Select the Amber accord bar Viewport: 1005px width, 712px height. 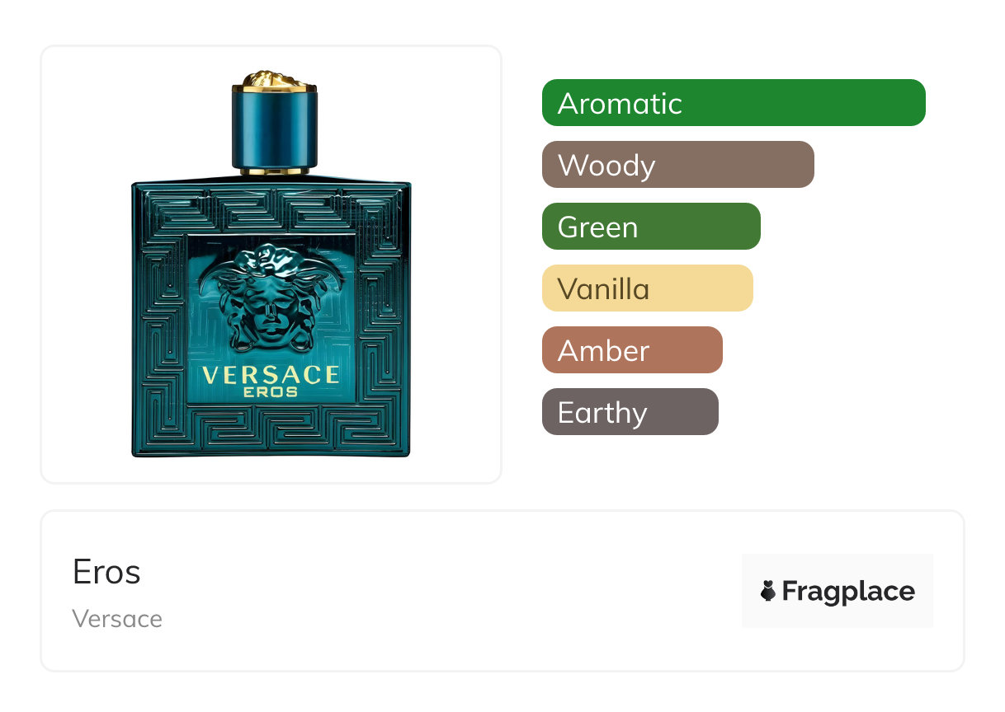[632, 350]
